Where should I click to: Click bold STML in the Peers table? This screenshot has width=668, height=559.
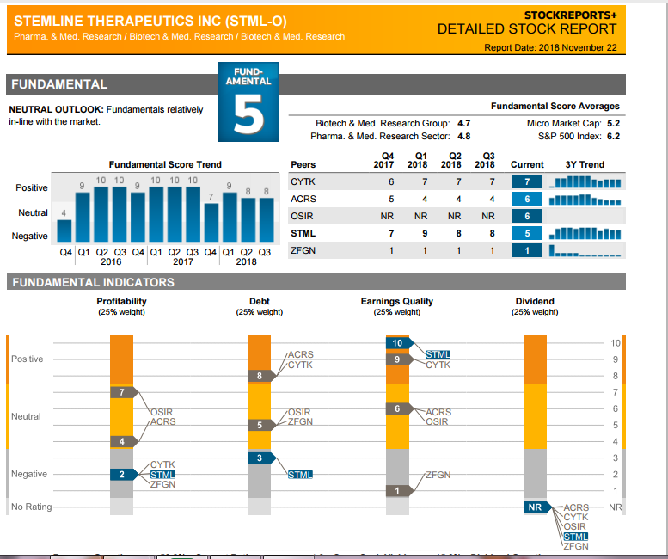click(303, 233)
